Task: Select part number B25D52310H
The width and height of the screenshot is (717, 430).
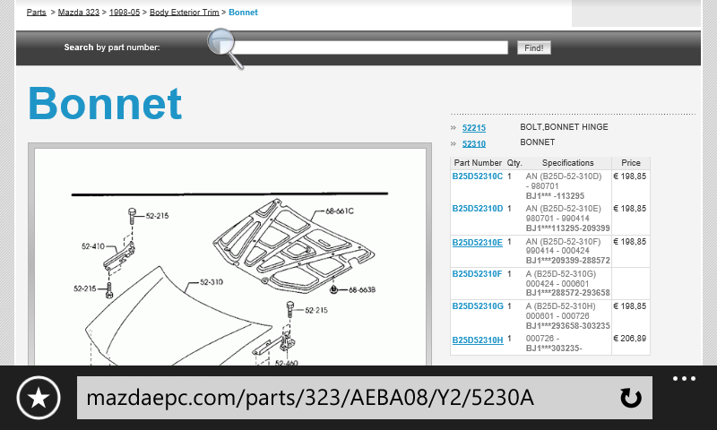Action: point(477,340)
